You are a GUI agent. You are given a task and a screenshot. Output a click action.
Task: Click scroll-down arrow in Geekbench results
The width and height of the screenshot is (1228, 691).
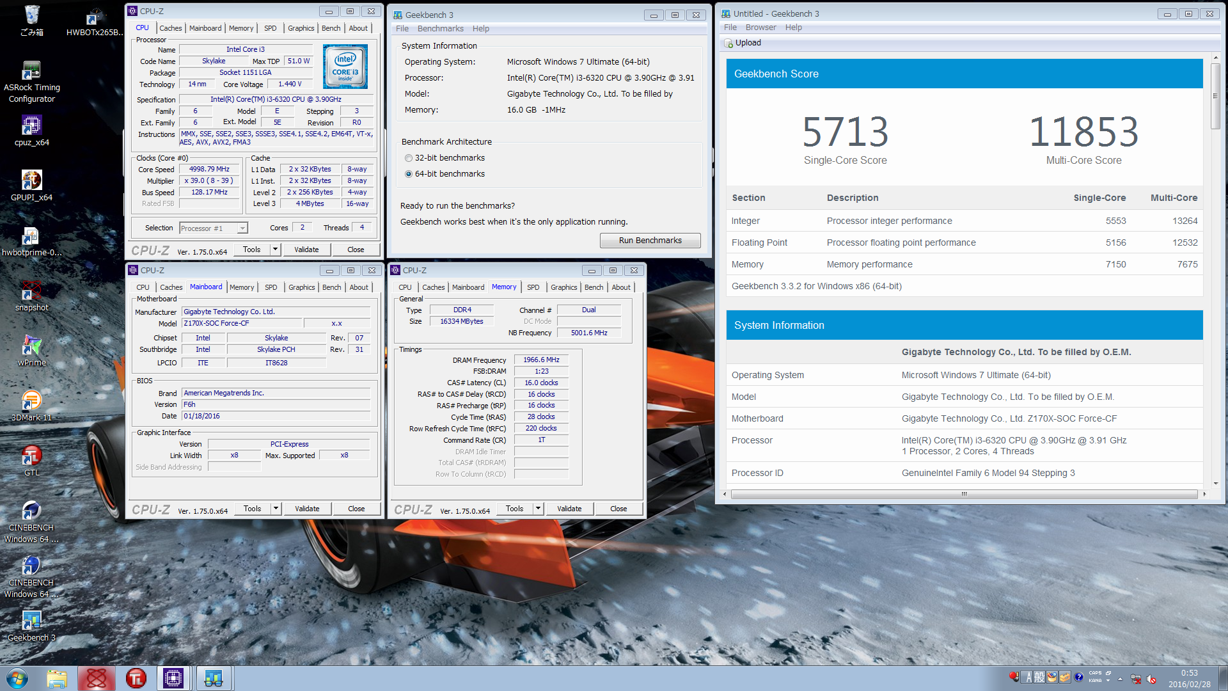coord(1216,484)
